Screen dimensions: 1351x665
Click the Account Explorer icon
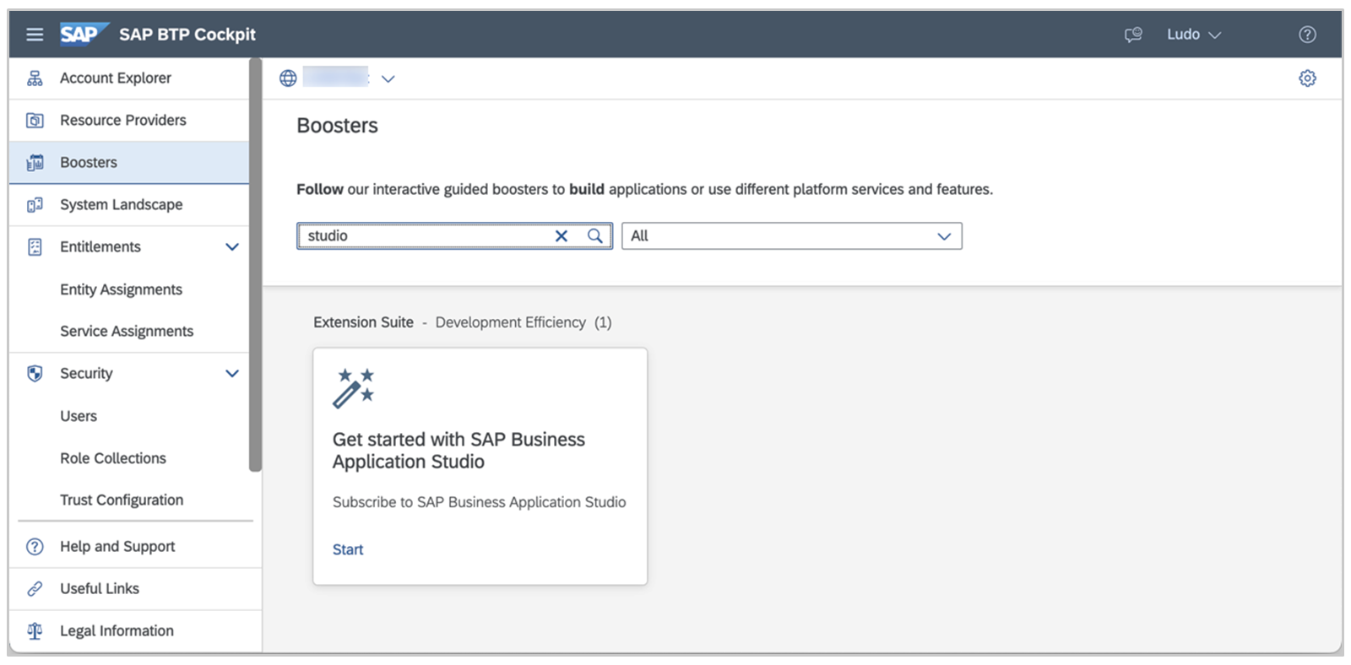[x=35, y=78]
